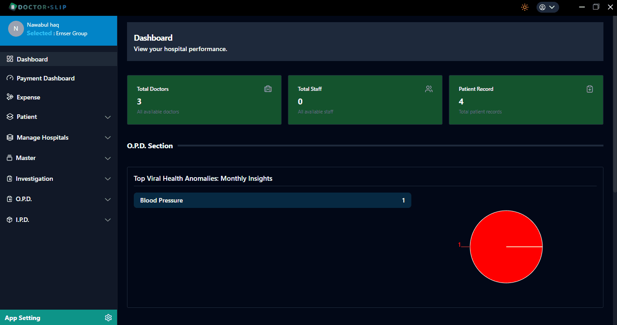Click the App Setting gear icon
The image size is (617, 325).
pyautogui.click(x=108, y=318)
